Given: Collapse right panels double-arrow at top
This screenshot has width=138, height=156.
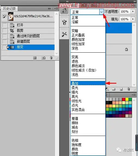Looking at the screenshot, I should [135, 1].
